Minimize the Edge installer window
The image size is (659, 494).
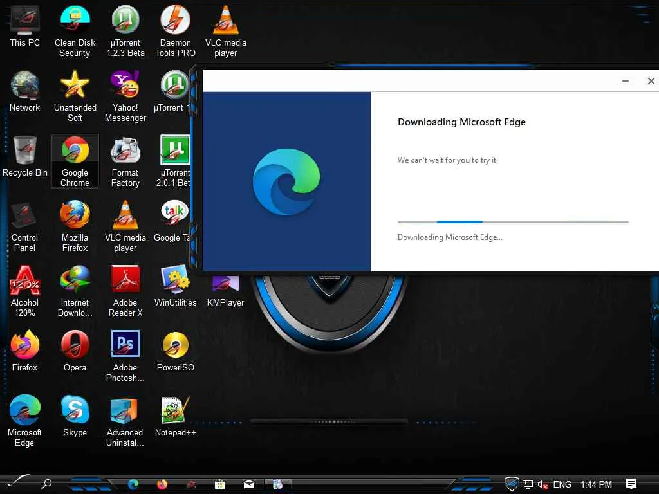[x=626, y=81]
